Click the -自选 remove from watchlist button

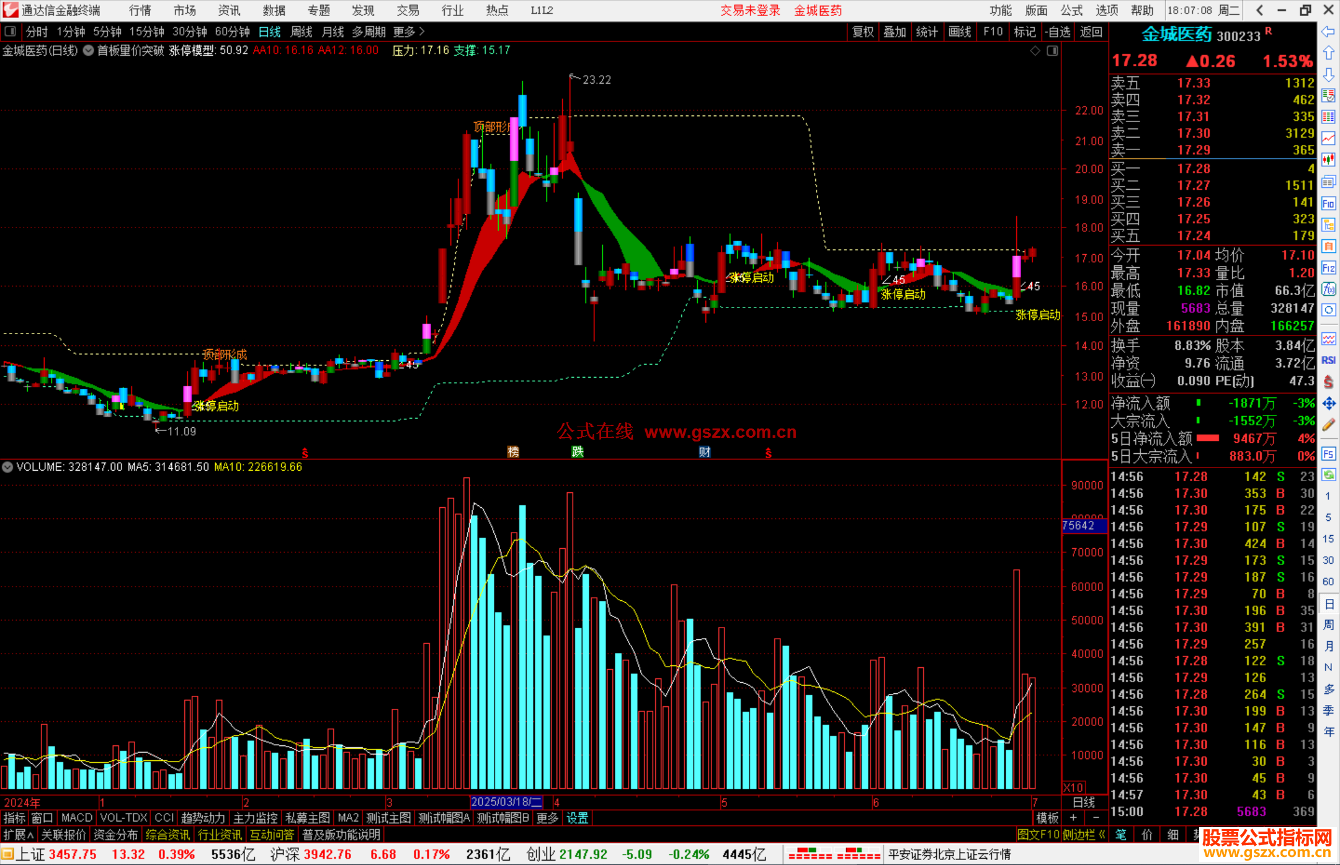(1057, 32)
